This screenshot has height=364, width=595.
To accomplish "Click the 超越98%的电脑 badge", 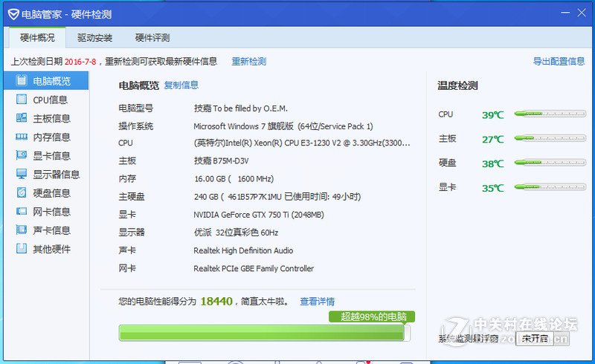I will pos(372,316).
